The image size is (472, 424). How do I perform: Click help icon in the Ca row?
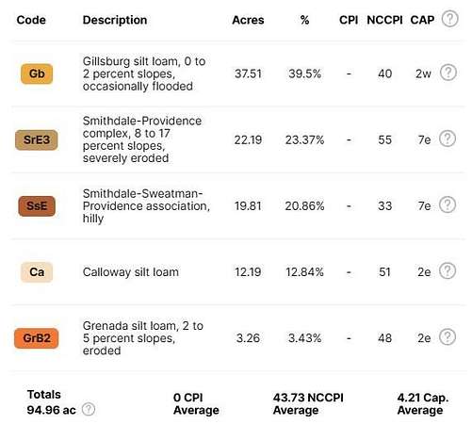(448, 270)
